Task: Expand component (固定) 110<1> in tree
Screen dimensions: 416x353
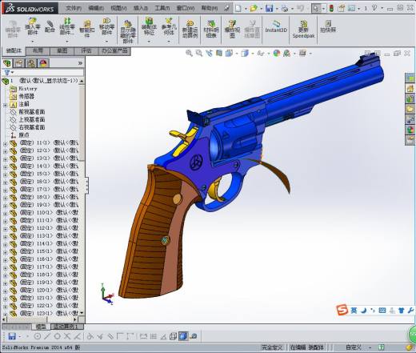Action: tap(5, 214)
